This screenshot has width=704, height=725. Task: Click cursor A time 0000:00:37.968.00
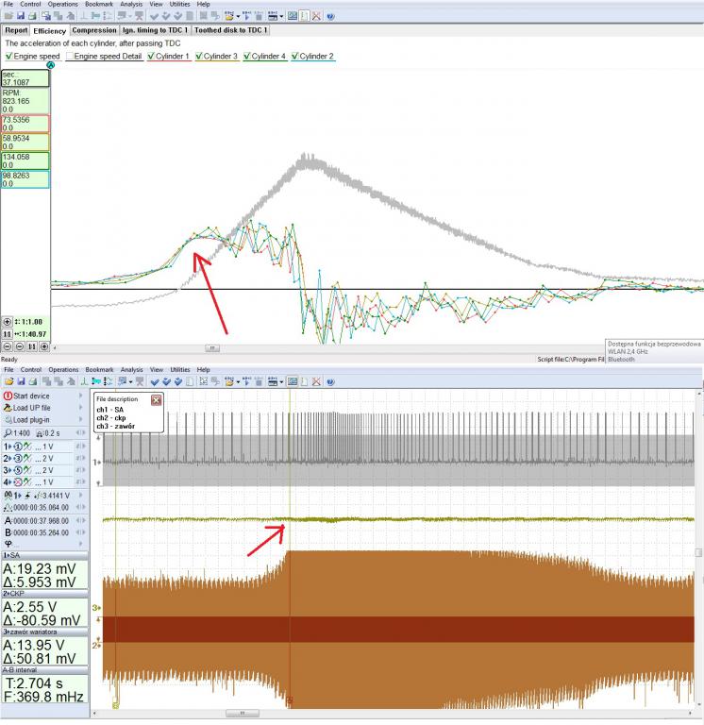(41, 521)
